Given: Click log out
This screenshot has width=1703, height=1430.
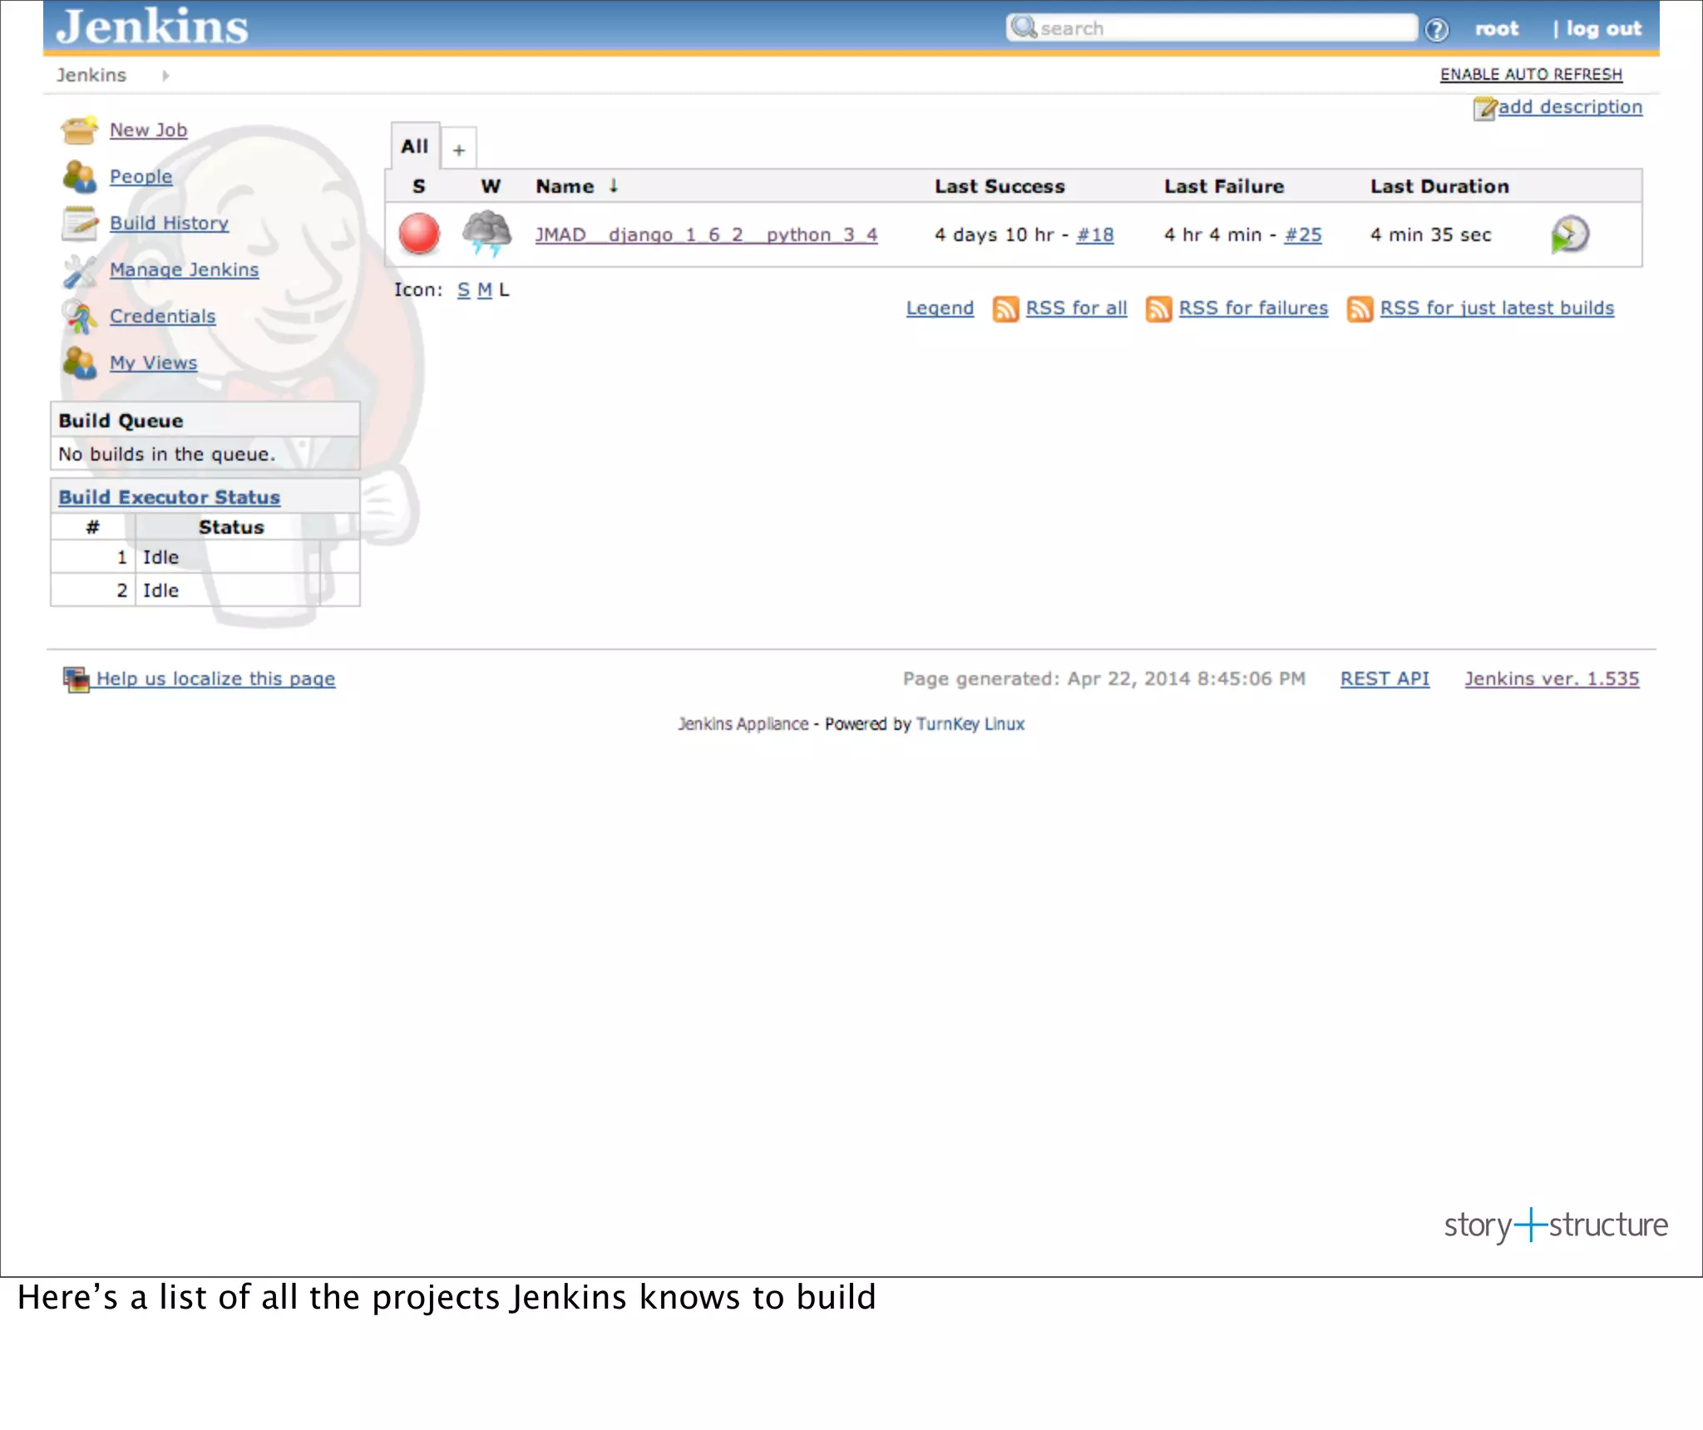Looking at the screenshot, I should [1603, 29].
